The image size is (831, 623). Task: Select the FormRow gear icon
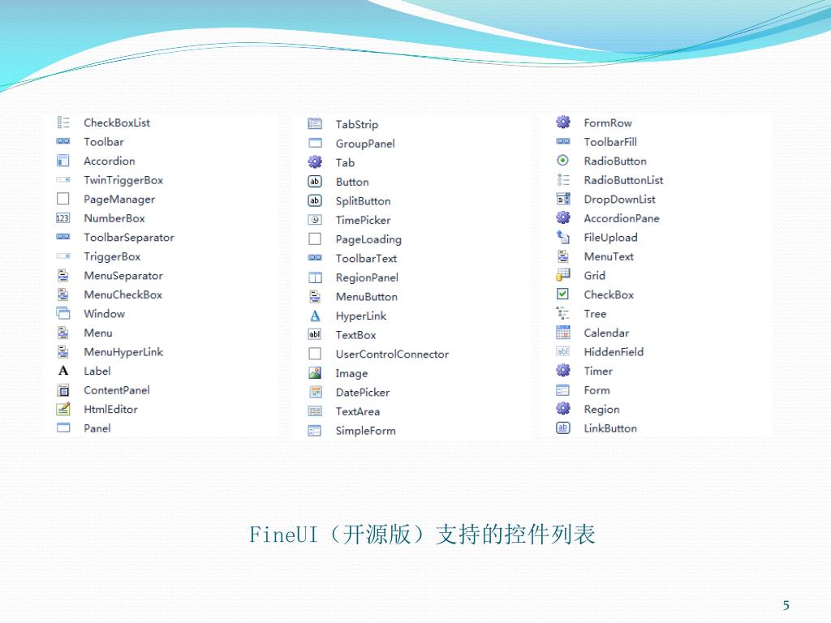pyautogui.click(x=563, y=122)
